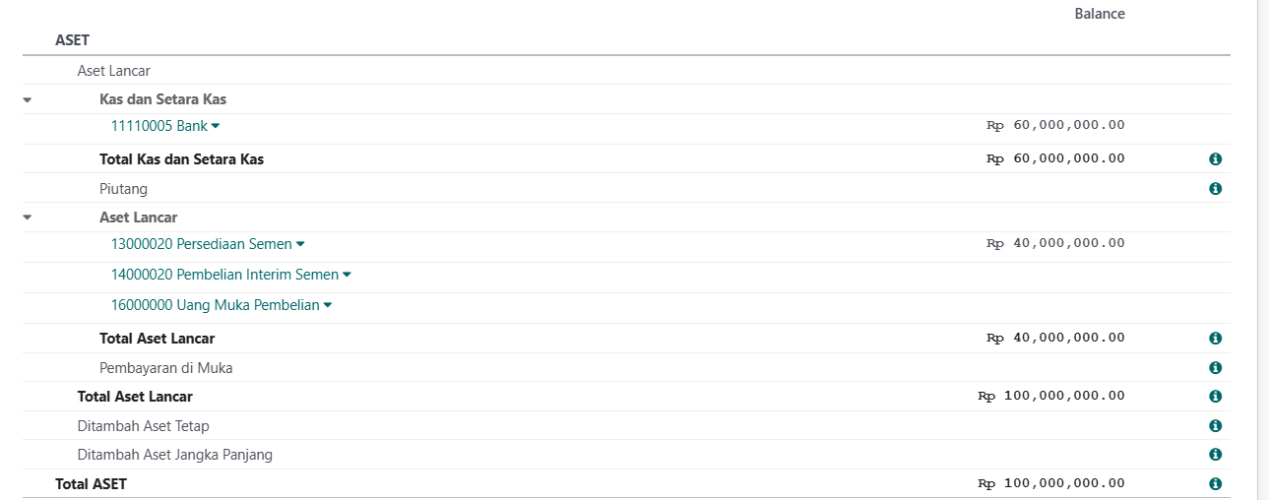Select the Piutang row label
This screenshot has width=1269, height=500.
tap(123, 189)
